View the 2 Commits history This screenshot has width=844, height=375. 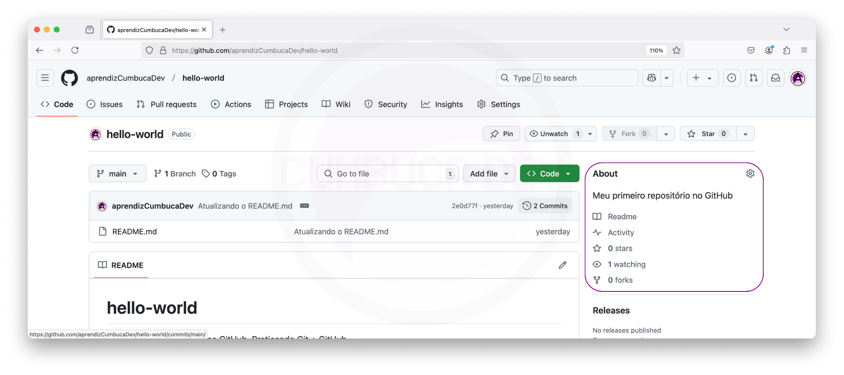(545, 206)
